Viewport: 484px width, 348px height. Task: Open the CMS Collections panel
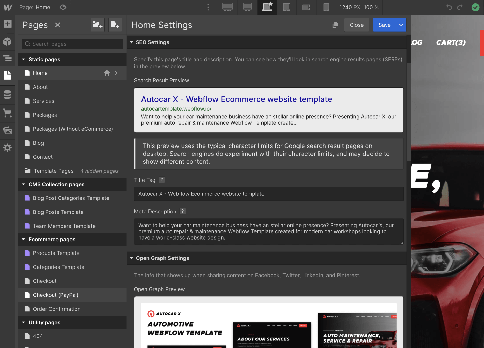[8, 95]
